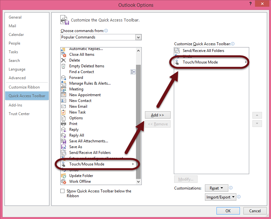Open the Tasks options category
271x219 pixels.
coord(13,52)
